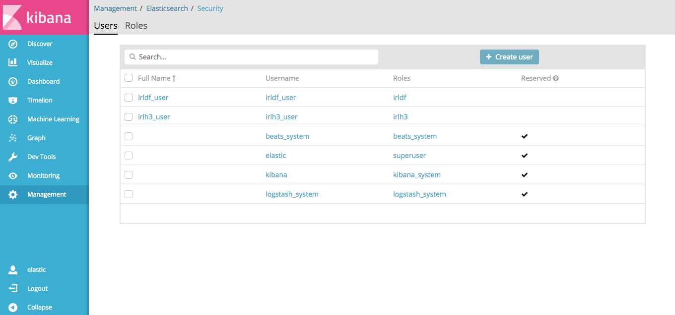Sort by the Username column header
Image resolution: width=675 pixels, height=315 pixels.
282,78
